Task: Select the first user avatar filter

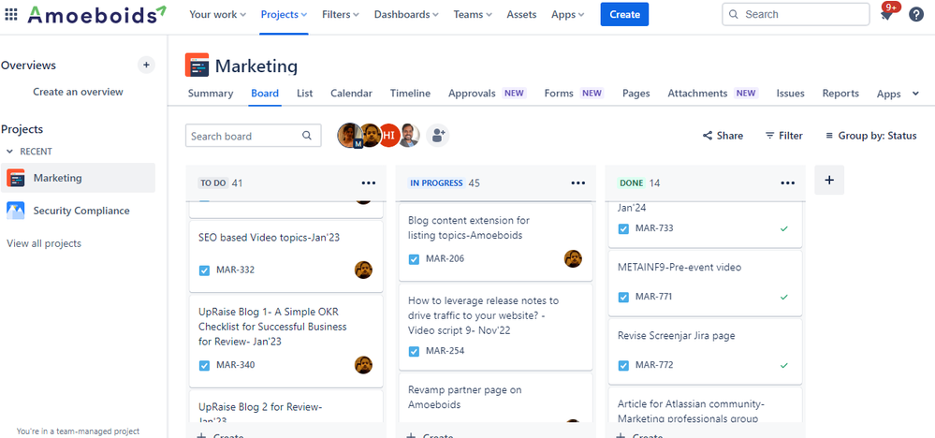Action: click(x=349, y=136)
